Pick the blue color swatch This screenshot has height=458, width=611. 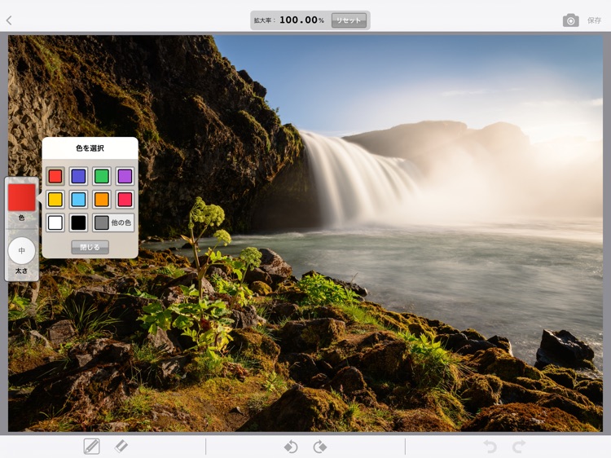tap(78, 176)
